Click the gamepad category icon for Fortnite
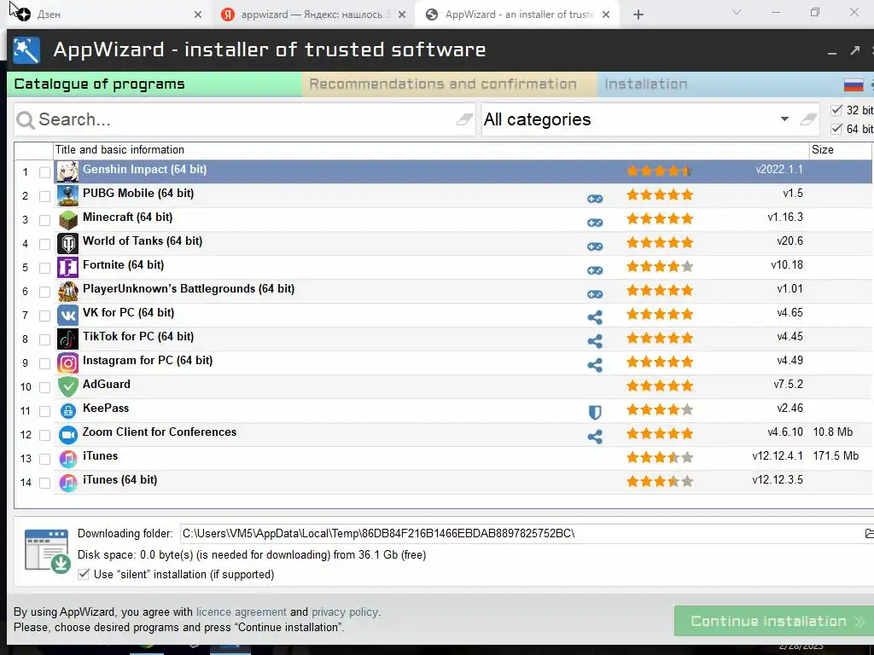874x655 pixels. coord(595,270)
